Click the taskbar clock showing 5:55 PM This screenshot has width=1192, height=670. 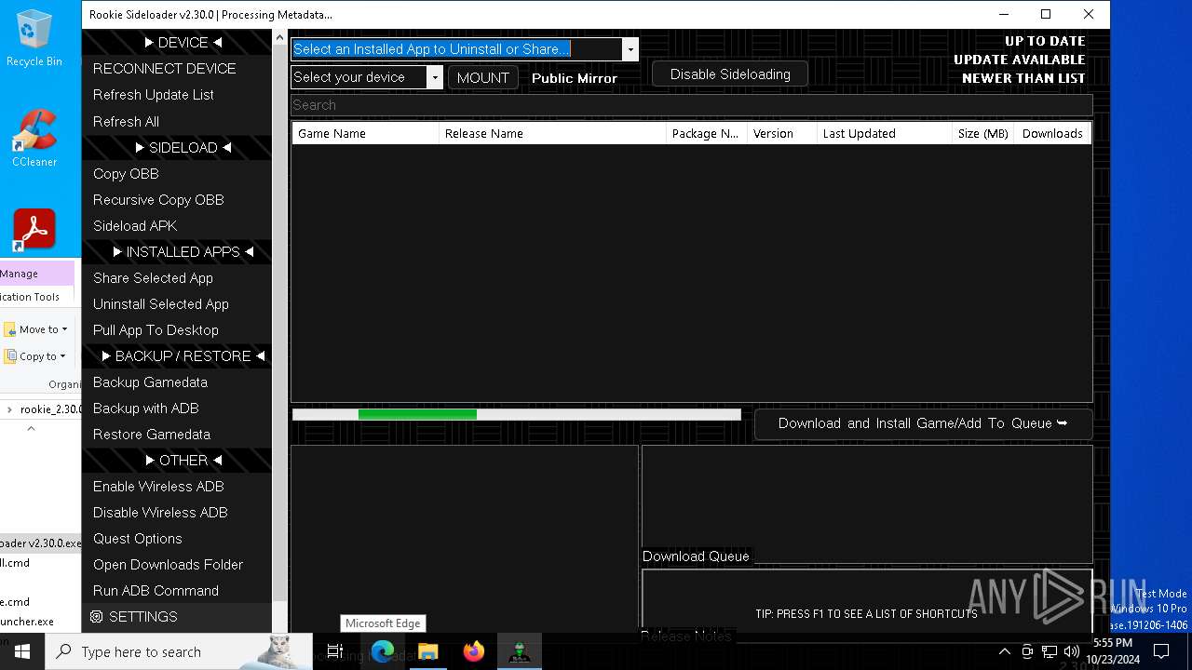click(1112, 651)
